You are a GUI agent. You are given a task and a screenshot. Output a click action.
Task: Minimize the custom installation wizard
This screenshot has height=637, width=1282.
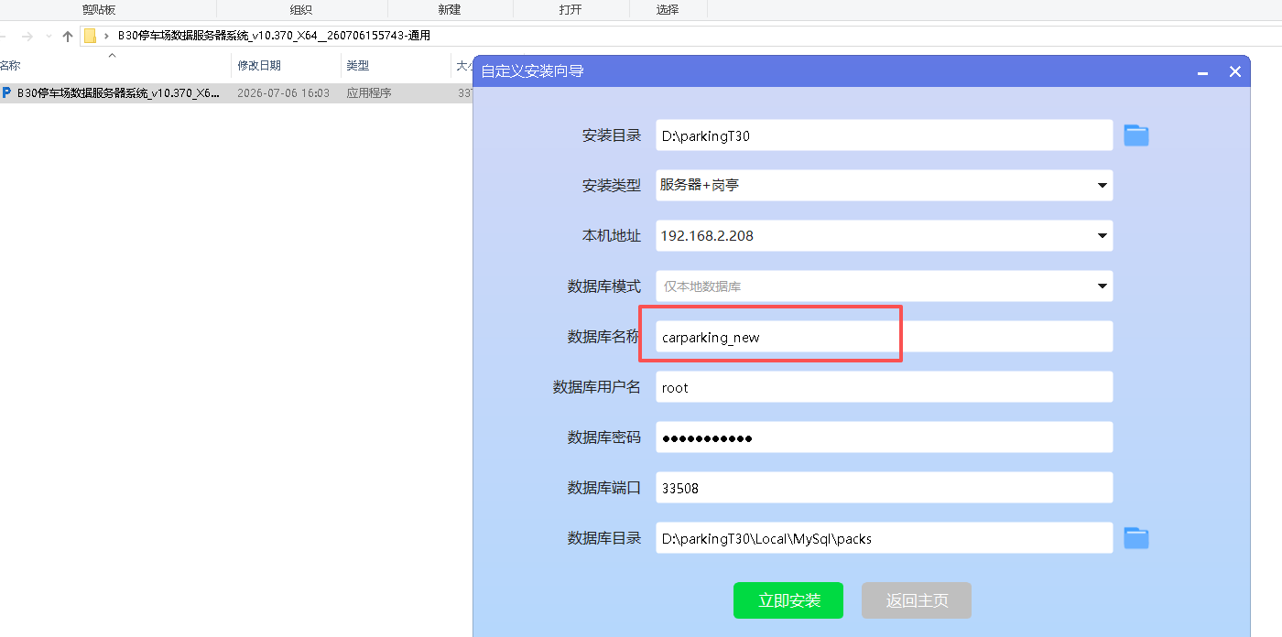(1203, 71)
